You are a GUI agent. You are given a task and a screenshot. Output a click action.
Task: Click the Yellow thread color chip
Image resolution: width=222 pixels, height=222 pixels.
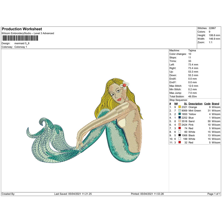[x=180, y=114]
